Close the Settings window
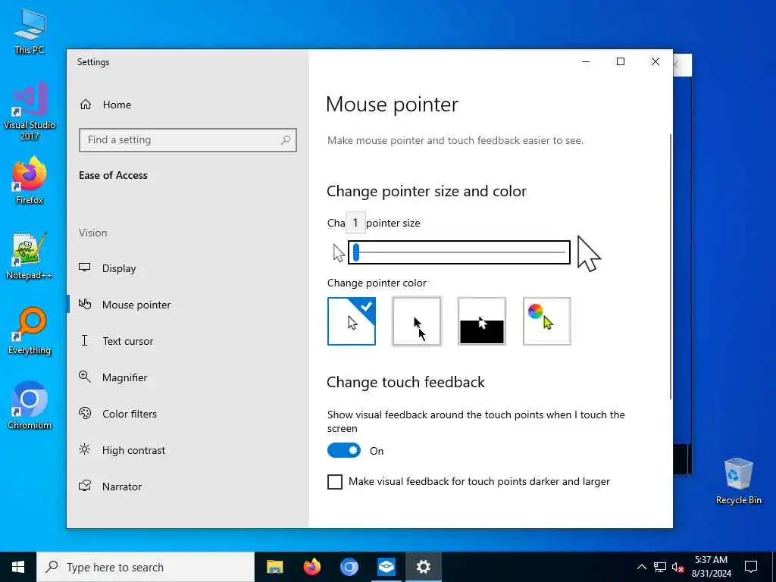776x582 pixels. click(656, 62)
